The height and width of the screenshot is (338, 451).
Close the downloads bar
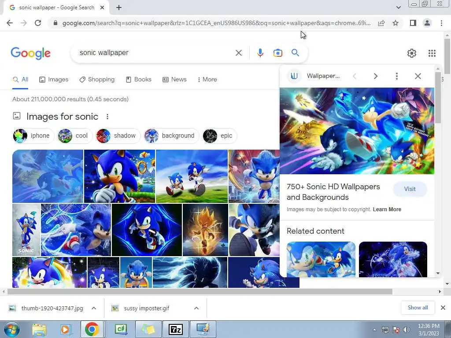[x=443, y=308]
